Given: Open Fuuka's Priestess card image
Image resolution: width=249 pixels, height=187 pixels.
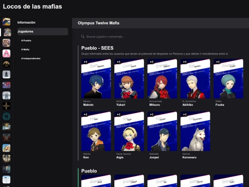Looking at the screenshot, I should click(x=228, y=78).
